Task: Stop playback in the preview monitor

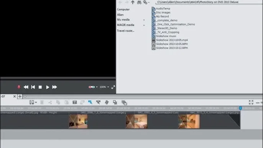Action: pyautogui.click(x=40, y=87)
